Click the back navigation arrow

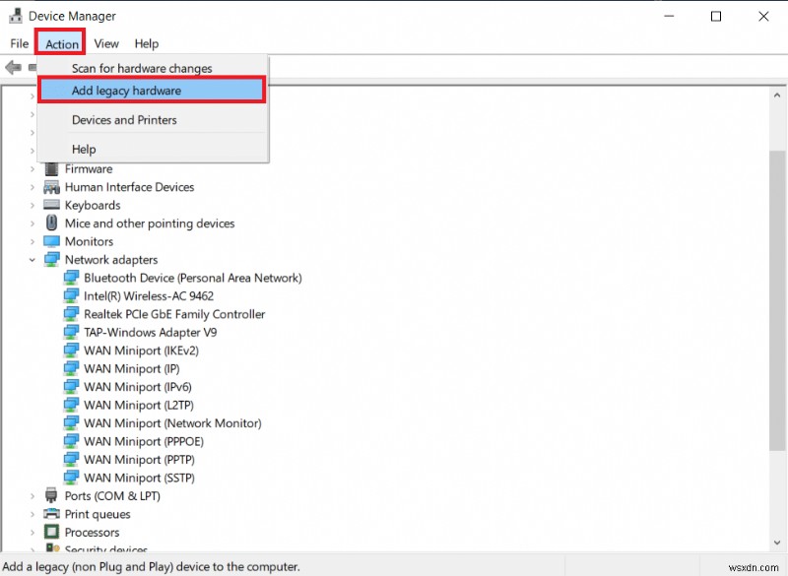13,67
